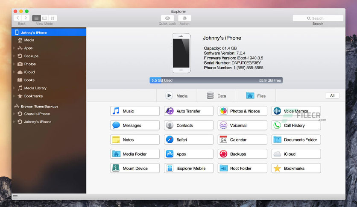357x207 pixels.
Task: Expand iCloud in the sidebar
Action: pos(14,72)
